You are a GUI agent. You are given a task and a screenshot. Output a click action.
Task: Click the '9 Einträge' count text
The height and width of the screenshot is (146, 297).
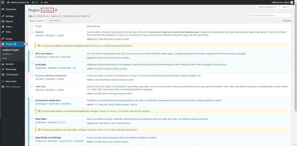tap(287, 21)
